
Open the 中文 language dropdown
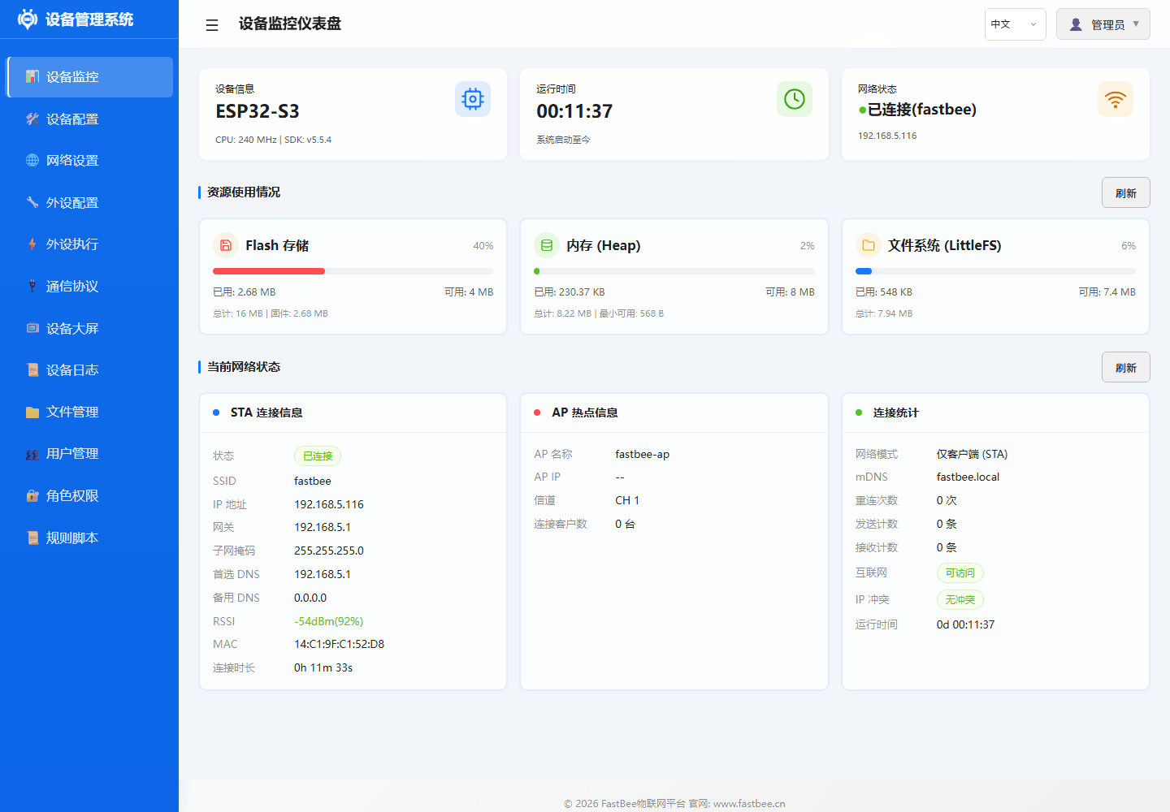pyautogui.click(x=1016, y=24)
